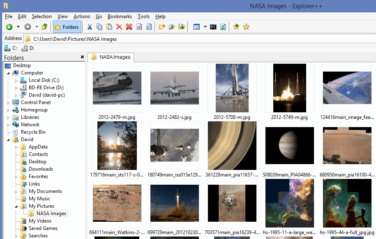Expand Local Disk (C:) in tree
Screen dimensions: 376x239
point(16,81)
